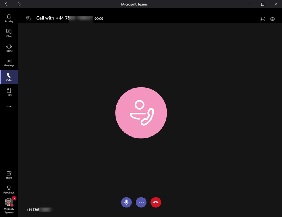Click the Feedback lightbulb icon
Viewport: 282px width, 217px height.
pyautogui.click(x=9, y=189)
